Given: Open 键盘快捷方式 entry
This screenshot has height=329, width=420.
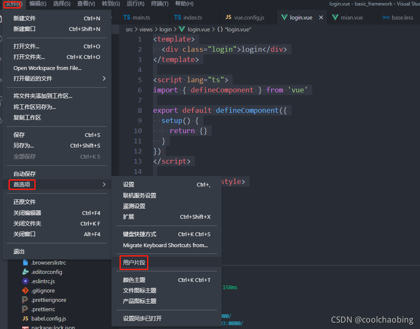Looking at the screenshot, I should (167, 234).
